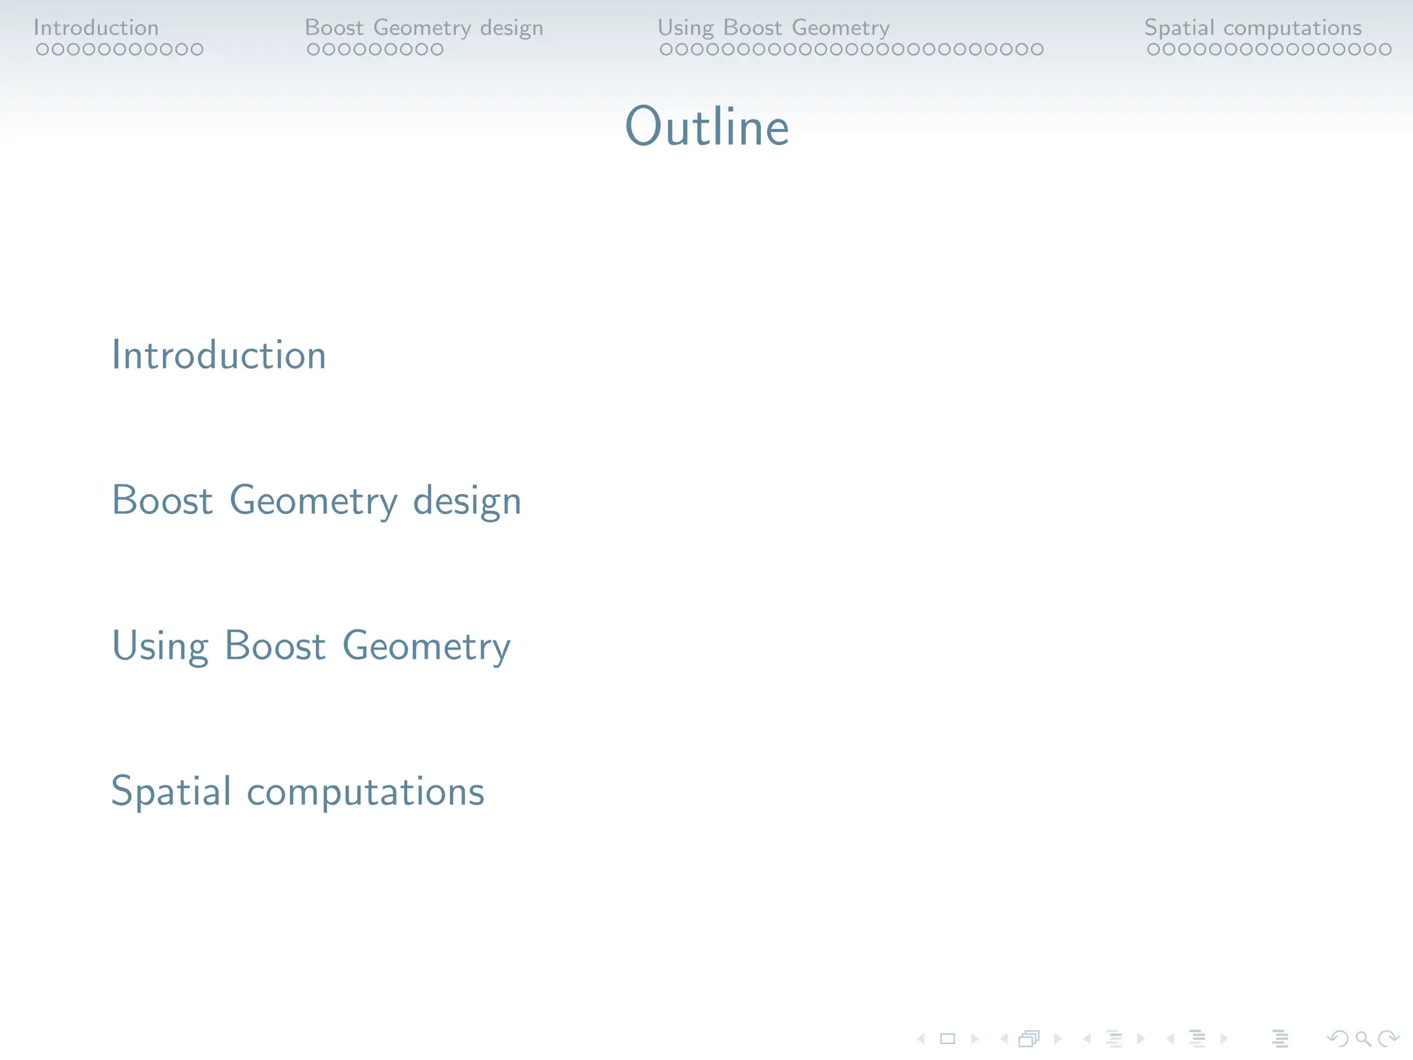1413x1060 pixels.
Task: Click first progress circle under Introduction
Action: [42, 50]
